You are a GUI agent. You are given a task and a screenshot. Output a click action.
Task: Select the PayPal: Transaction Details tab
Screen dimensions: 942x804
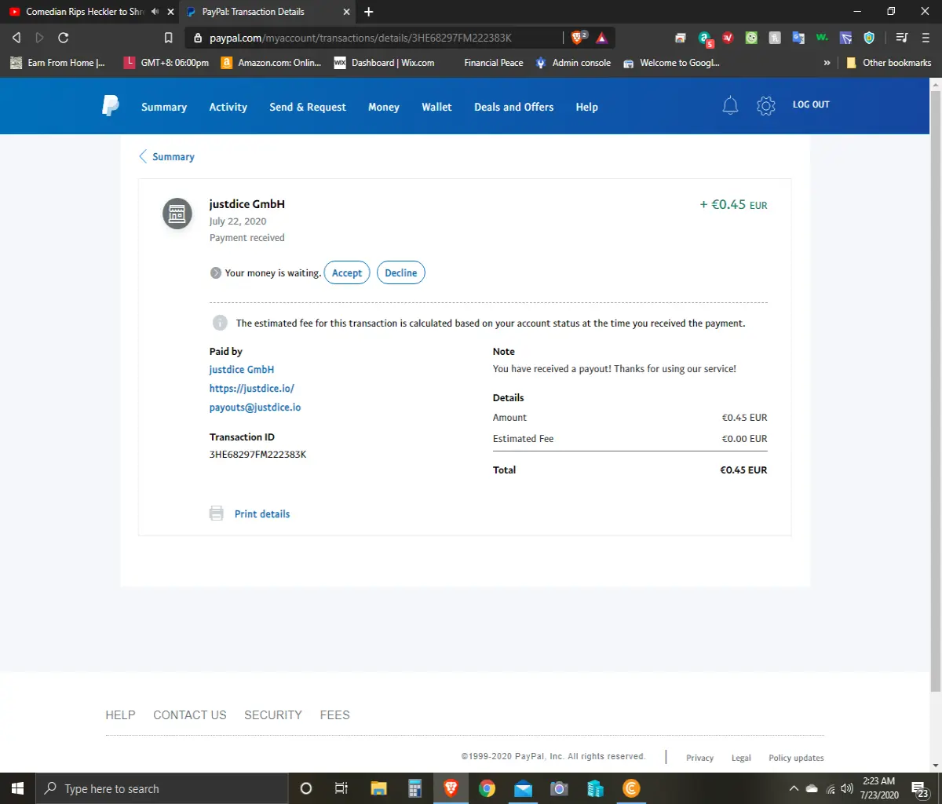tap(267, 12)
